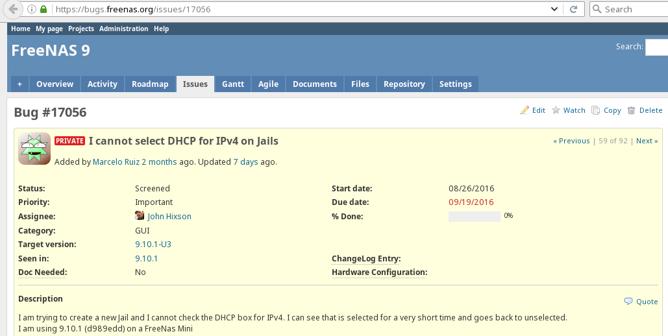668x336 pixels.
Task: Click the Copy pages icon
Action: click(595, 110)
